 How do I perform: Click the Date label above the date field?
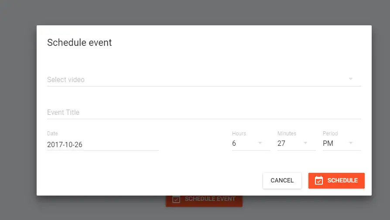(x=52, y=134)
